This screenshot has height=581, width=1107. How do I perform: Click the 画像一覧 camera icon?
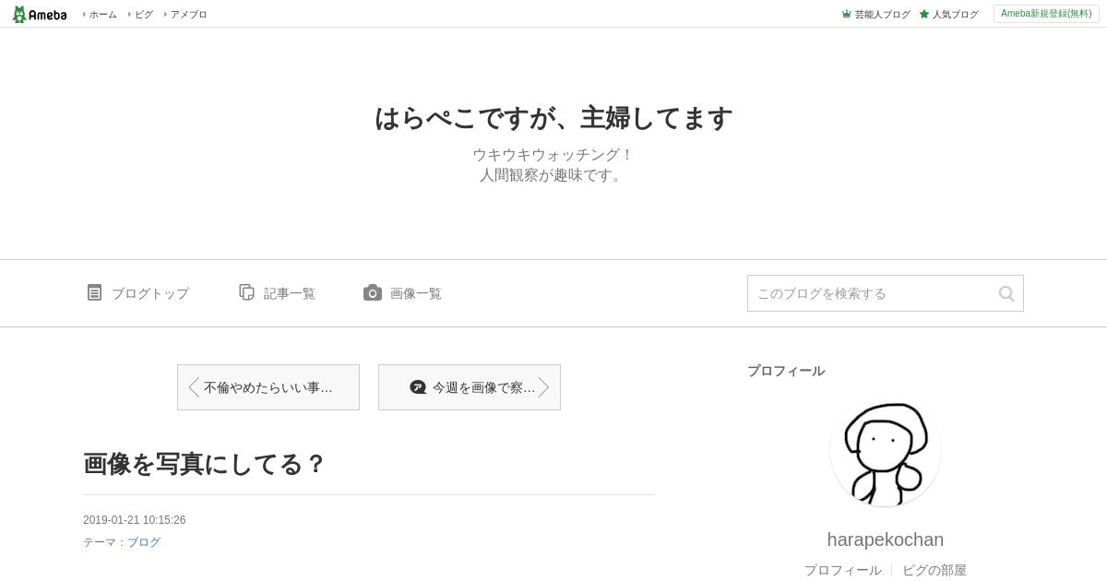[373, 292]
